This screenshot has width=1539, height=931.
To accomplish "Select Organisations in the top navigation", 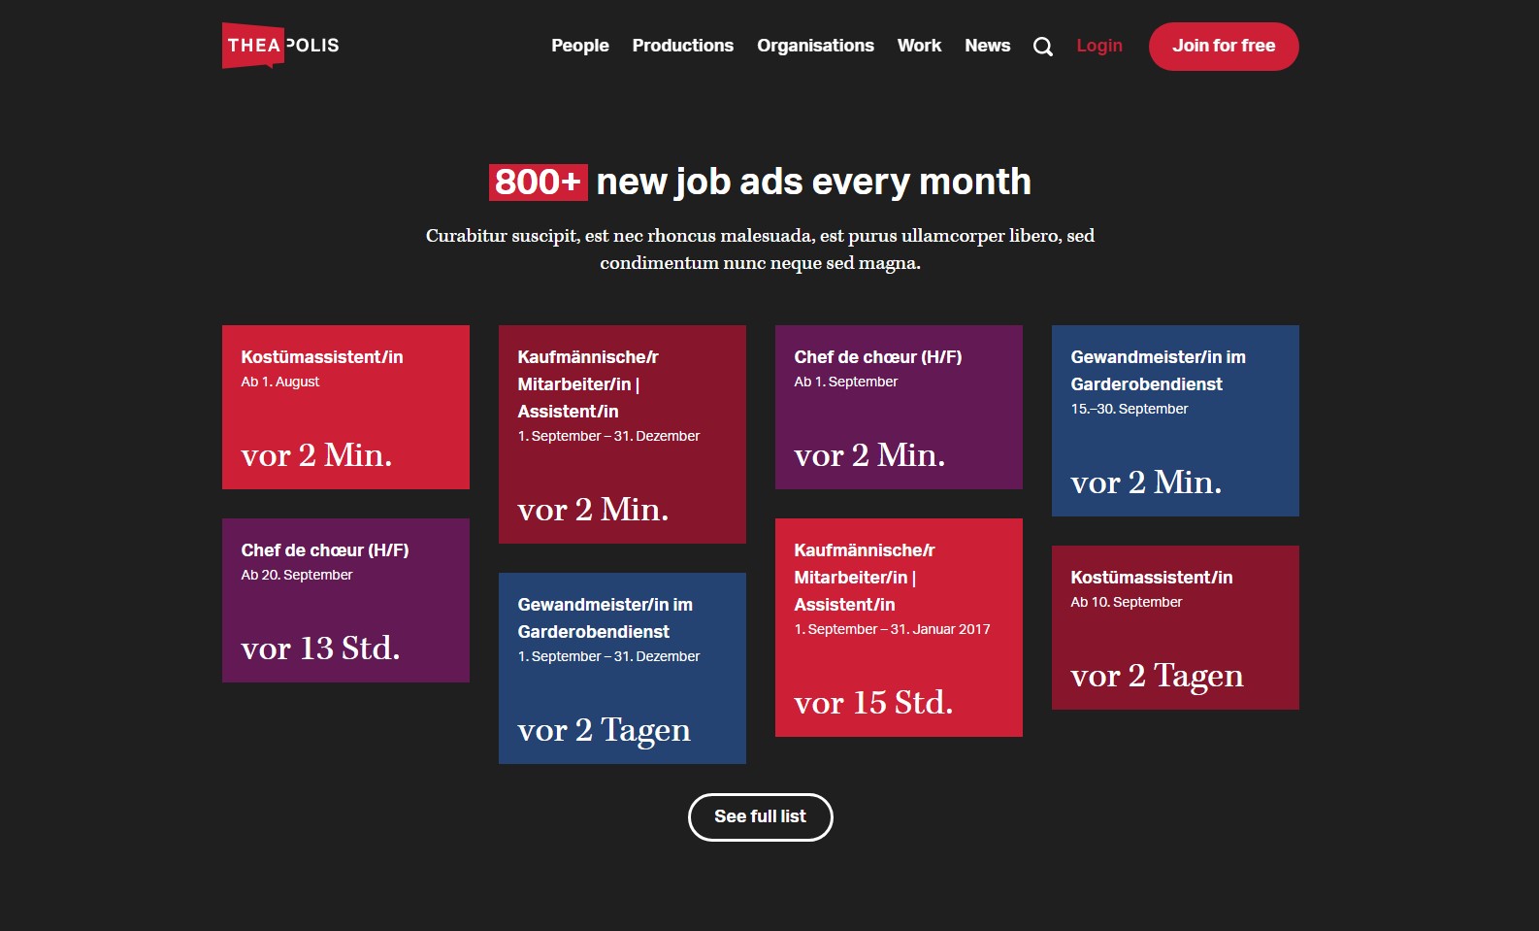I will (x=815, y=46).
